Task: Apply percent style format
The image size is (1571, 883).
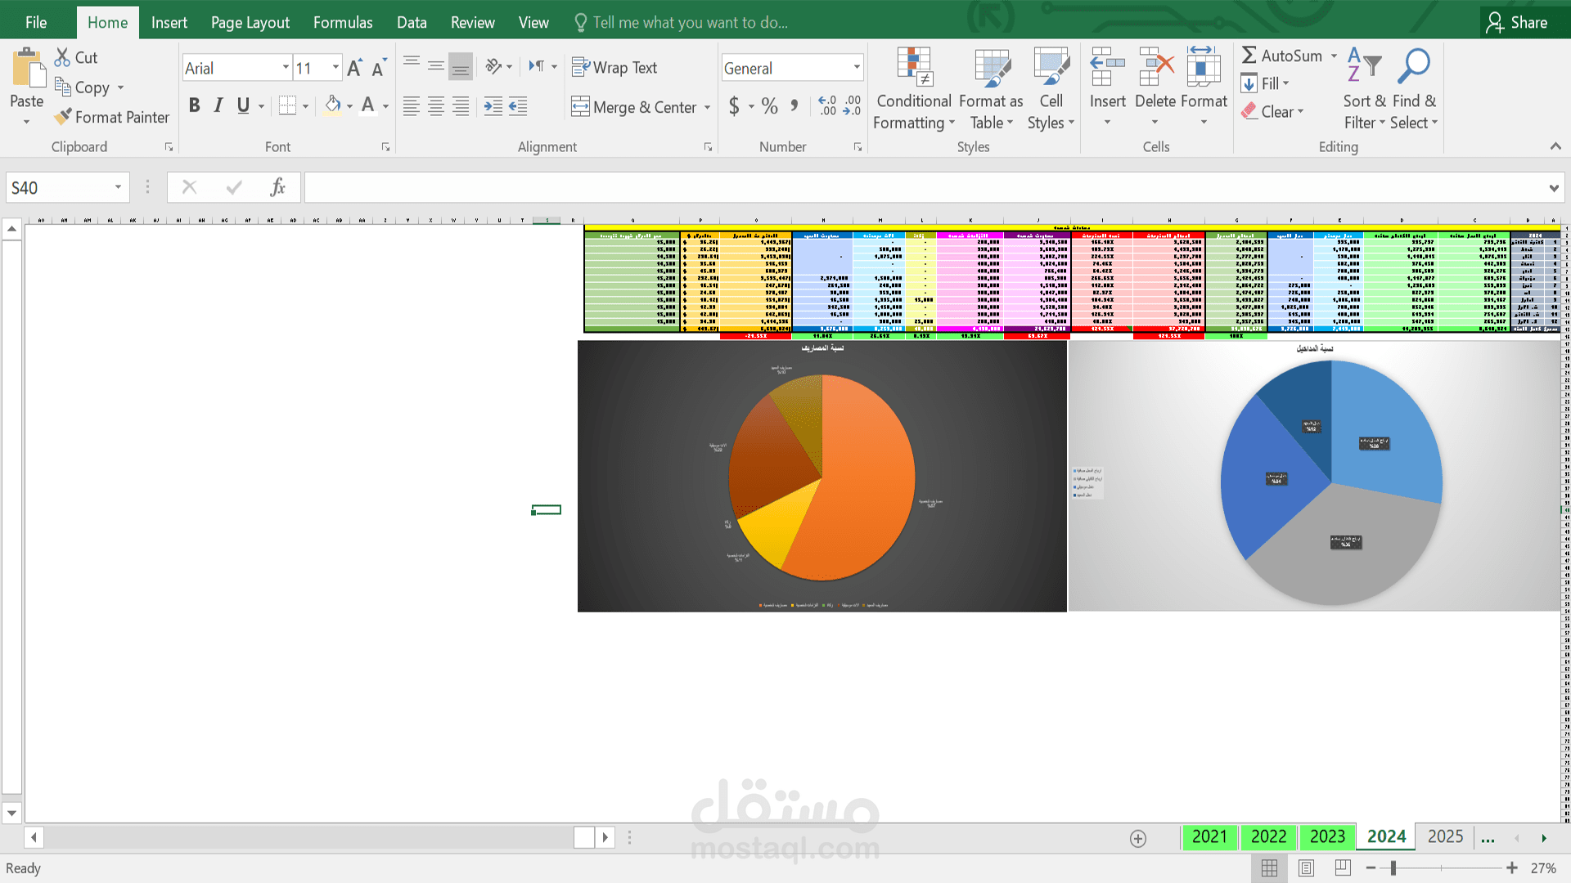Action: pos(769,105)
